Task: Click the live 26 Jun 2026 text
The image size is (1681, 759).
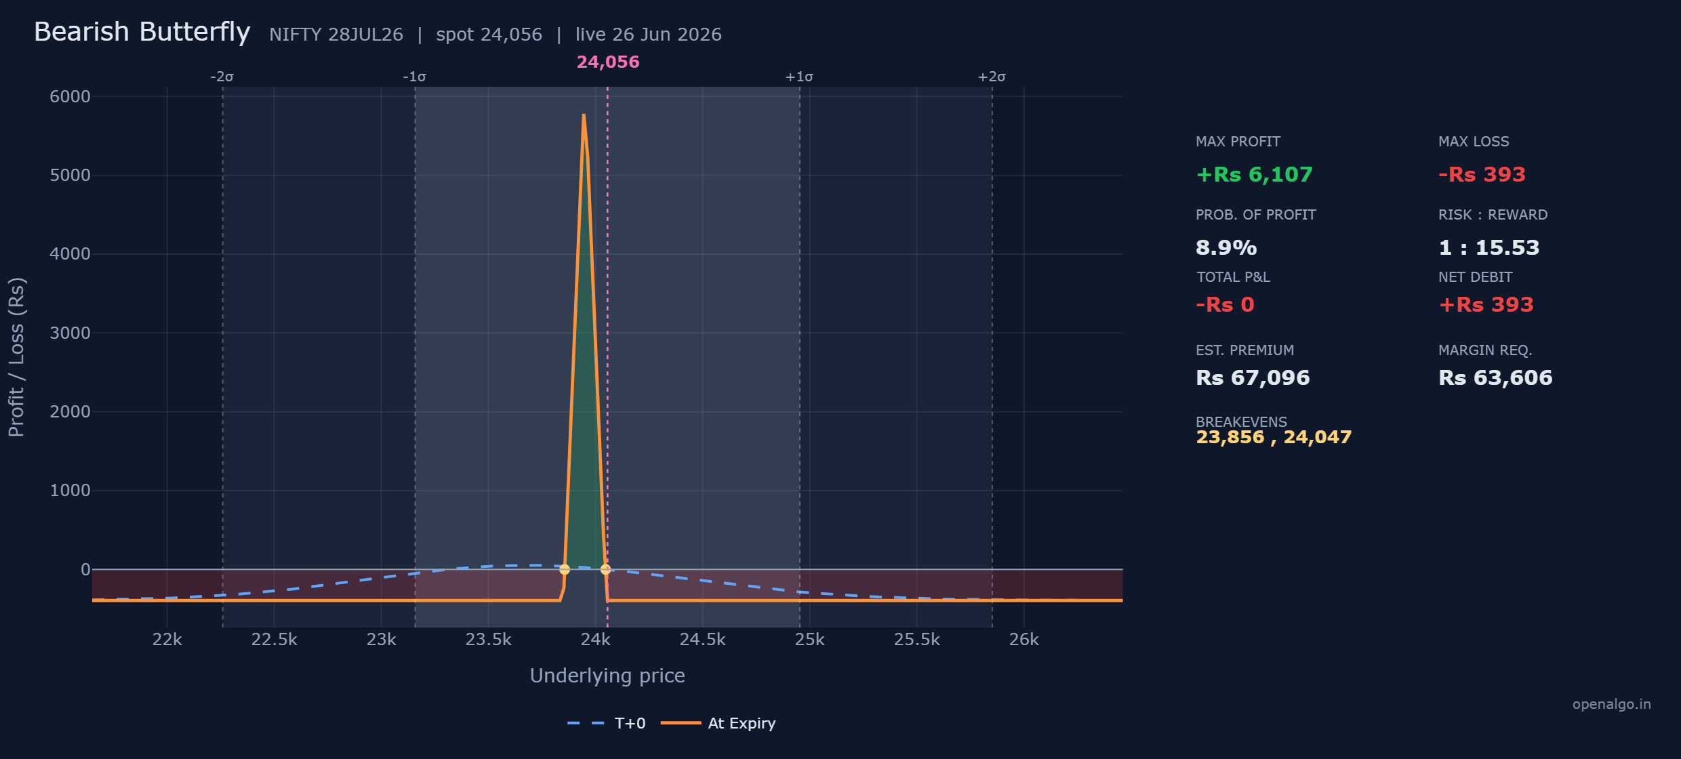Action: (649, 35)
